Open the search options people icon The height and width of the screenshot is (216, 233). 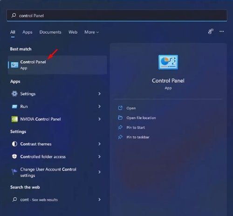tap(211, 32)
